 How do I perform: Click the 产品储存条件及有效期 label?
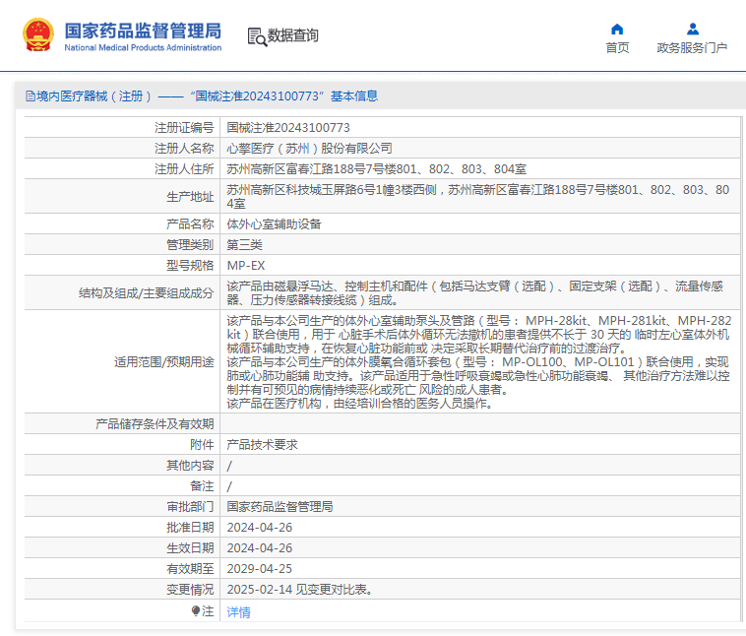[155, 423]
